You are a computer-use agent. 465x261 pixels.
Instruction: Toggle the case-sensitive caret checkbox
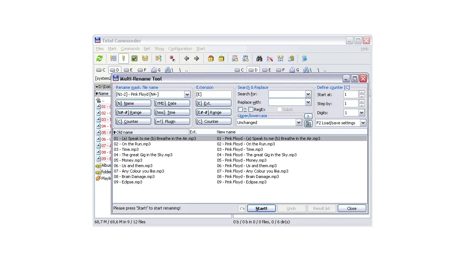click(x=240, y=109)
